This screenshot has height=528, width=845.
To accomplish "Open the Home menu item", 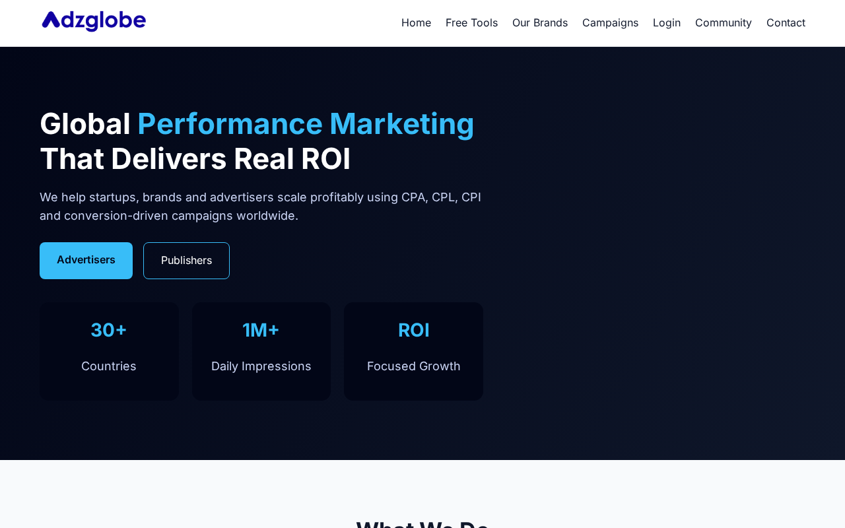I will pyautogui.click(x=416, y=23).
